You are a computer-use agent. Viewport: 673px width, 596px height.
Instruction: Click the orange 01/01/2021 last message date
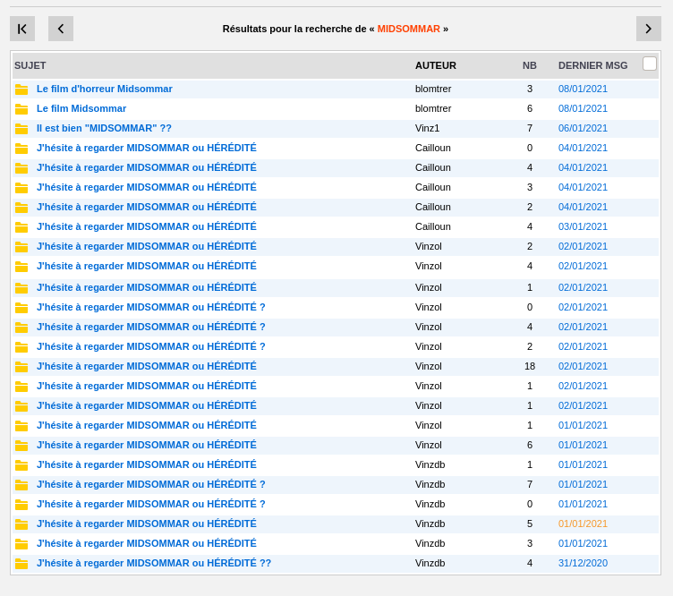coord(583,524)
